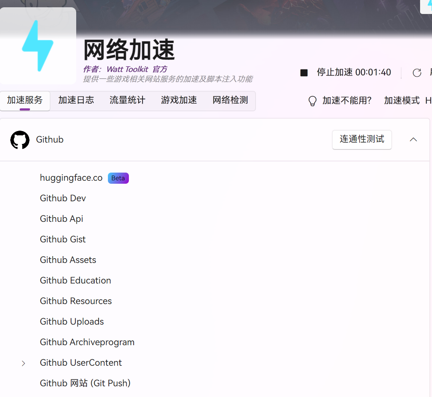Screen dimensions: 432x397
Task: Click the Github octocat logo
Action: pos(20,140)
